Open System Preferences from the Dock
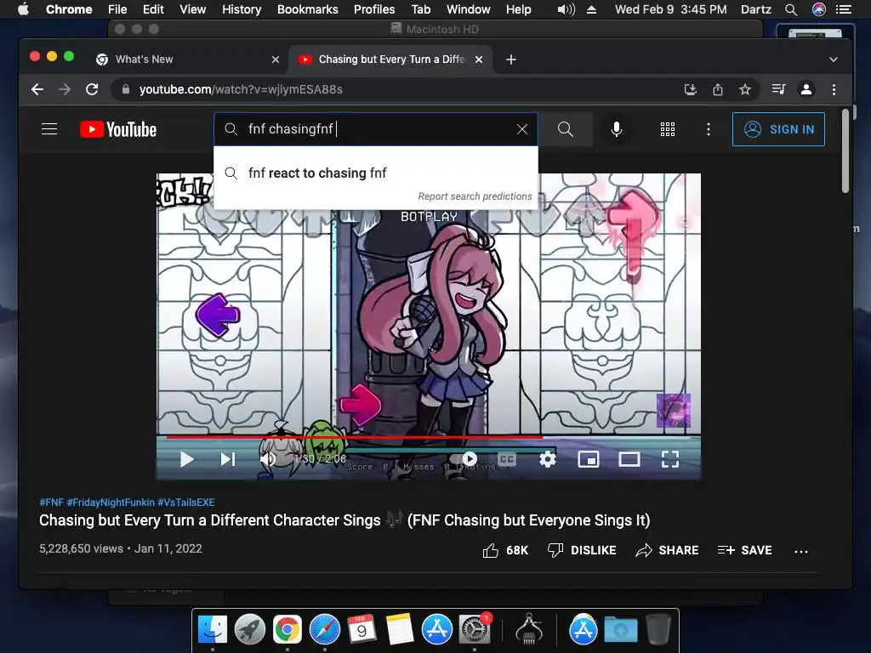Screen dimensions: 871x653 (474, 629)
